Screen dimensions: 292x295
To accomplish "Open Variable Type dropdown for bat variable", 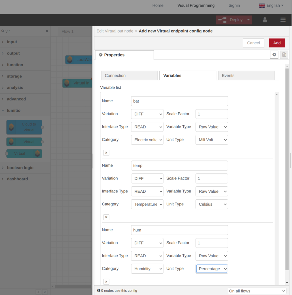I will click(212, 127).
